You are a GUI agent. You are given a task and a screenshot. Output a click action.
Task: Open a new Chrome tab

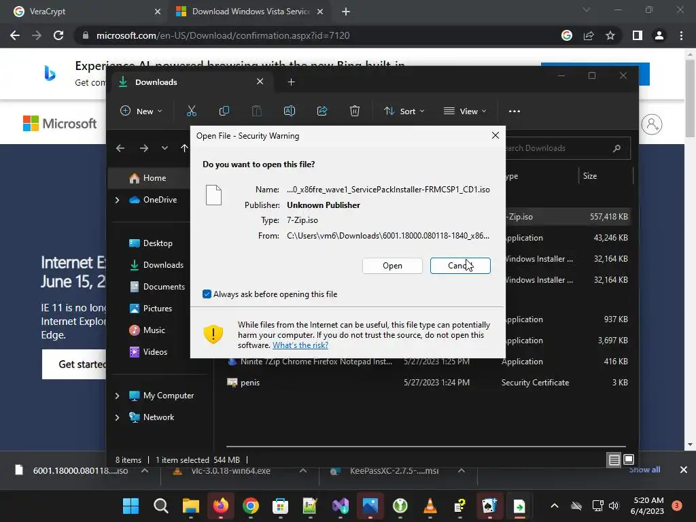pos(346,12)
